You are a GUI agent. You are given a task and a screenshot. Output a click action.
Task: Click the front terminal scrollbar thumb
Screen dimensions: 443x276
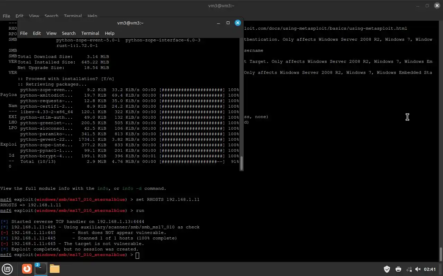click(x=242, y=164)
